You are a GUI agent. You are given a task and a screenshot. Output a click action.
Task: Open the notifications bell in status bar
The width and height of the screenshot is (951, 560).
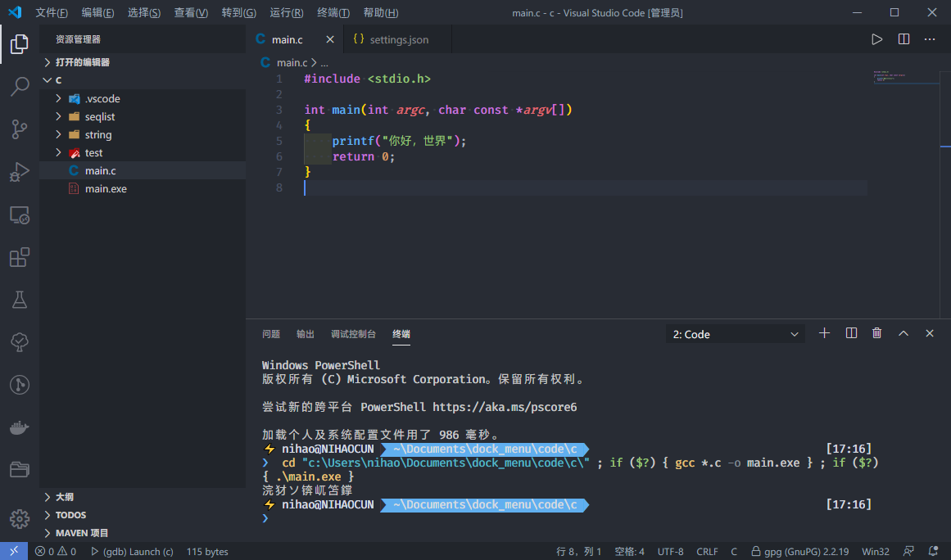click(x=933, y=552)
